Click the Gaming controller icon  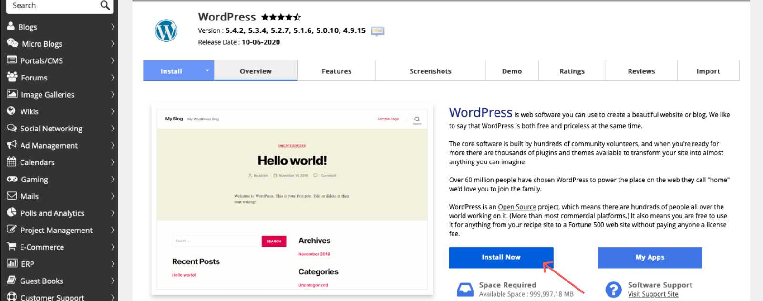pos(12,179)
